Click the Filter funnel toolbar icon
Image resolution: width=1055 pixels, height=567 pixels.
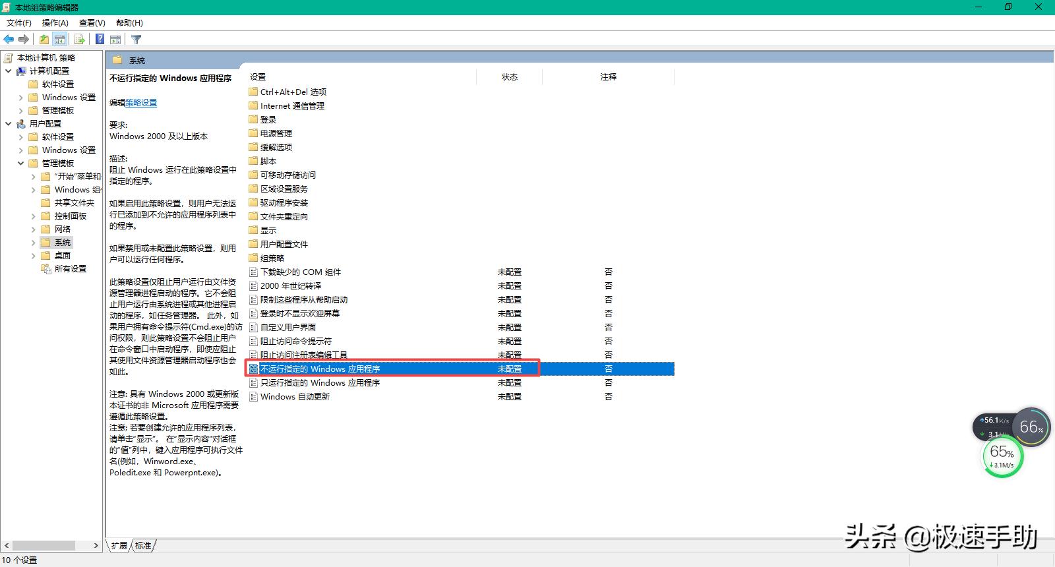click(136, 40)
